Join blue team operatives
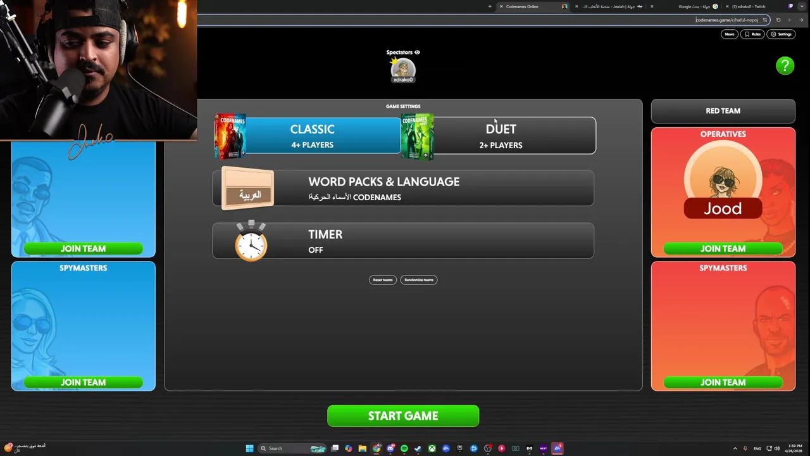The image size is (810, 456). (x=83, y=249)
